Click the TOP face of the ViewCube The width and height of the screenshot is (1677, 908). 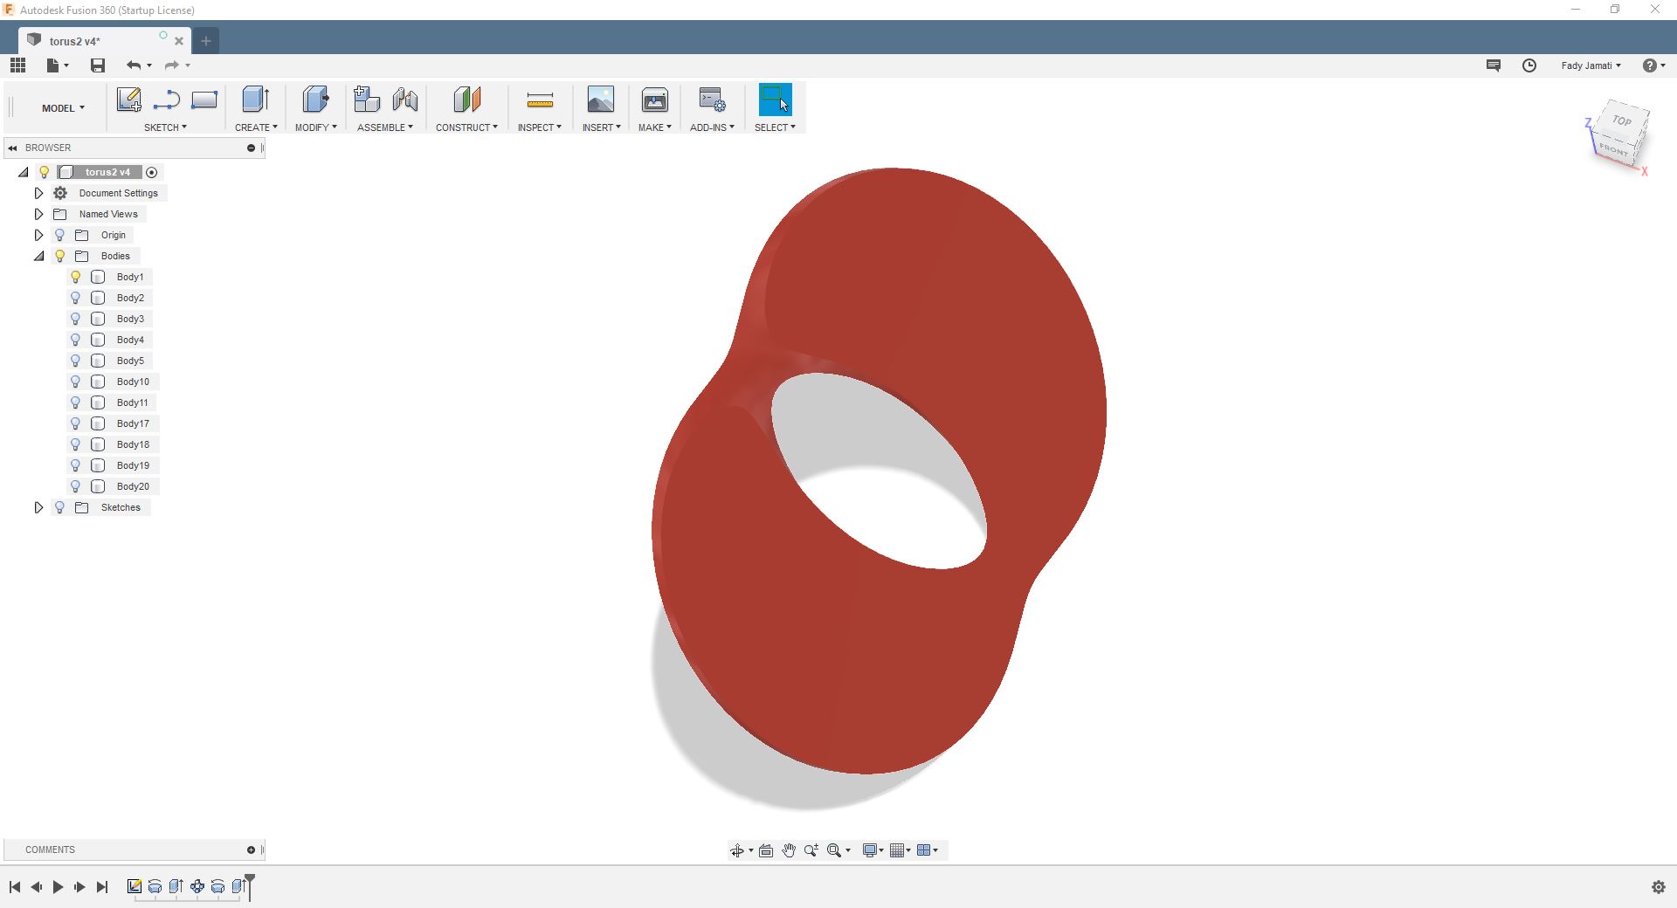coord(1622,120)
